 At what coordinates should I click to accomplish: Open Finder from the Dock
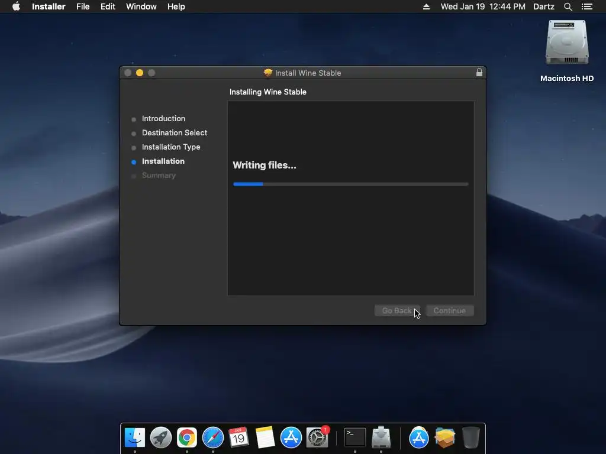[135, 438]
